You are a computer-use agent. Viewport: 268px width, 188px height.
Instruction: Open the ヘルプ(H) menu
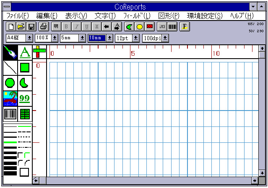[242, 16]
